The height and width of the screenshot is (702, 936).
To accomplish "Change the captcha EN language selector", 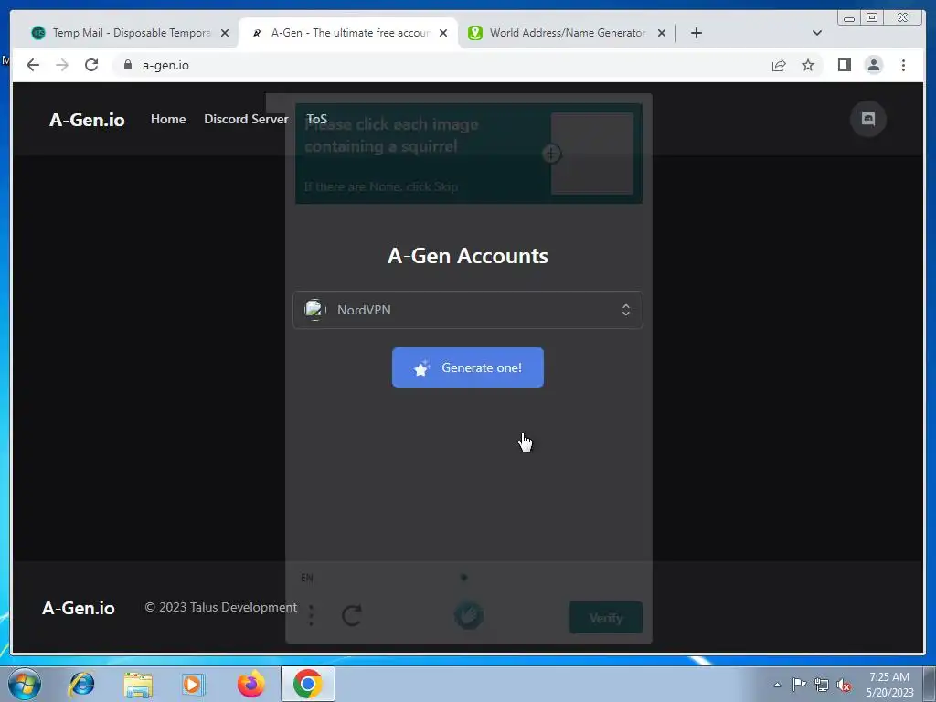I will 307,578.
